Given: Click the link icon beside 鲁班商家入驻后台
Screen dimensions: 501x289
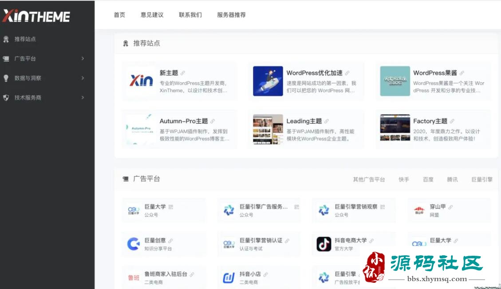Looking at the screenshot, I should tap(192, 274).
